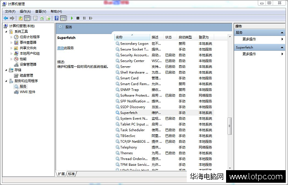Select the Superfetch service row
Viewport: 288px width, 185px height.
pos(164,113)
